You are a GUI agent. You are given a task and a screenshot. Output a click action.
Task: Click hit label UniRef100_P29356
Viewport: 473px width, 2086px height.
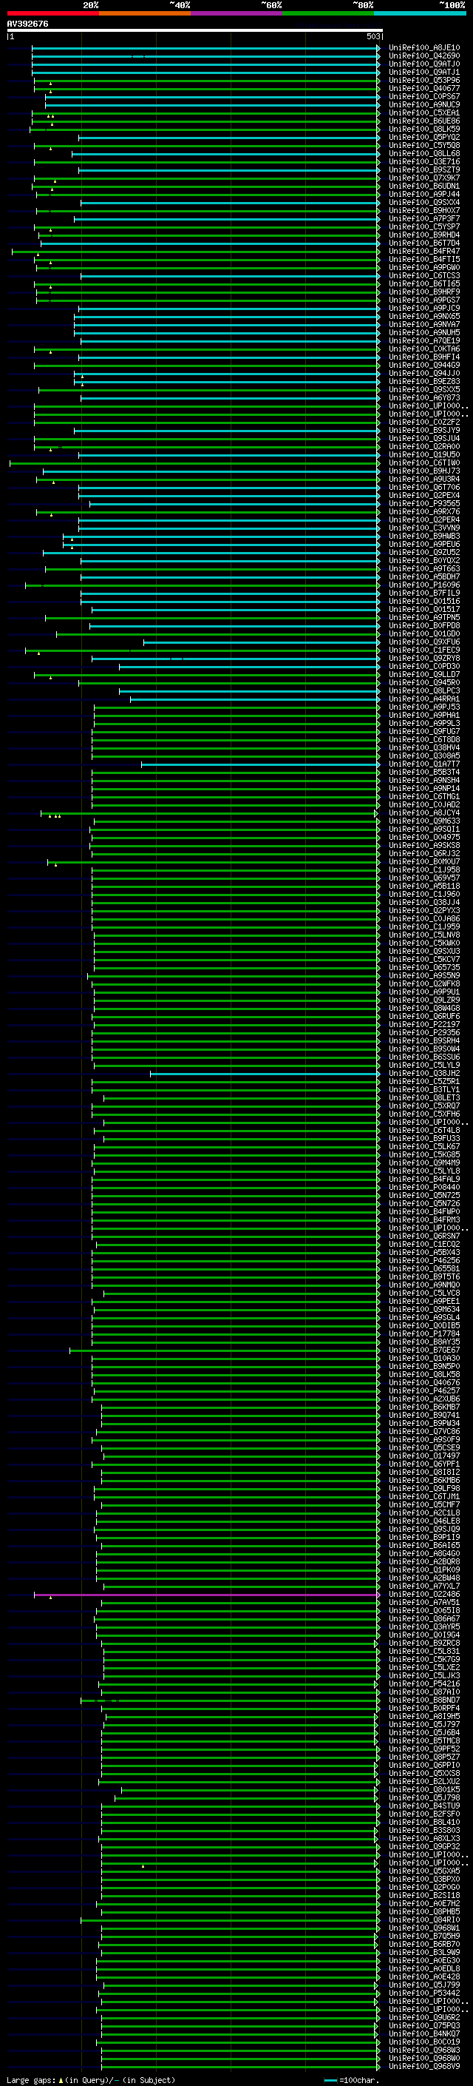click(x=424, y=1033)
